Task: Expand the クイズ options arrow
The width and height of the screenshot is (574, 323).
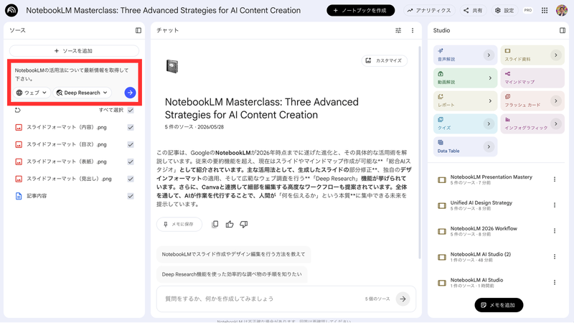Action: coord(489,123)
